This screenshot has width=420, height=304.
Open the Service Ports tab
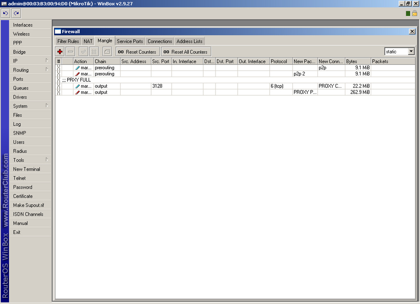point(130,41)
